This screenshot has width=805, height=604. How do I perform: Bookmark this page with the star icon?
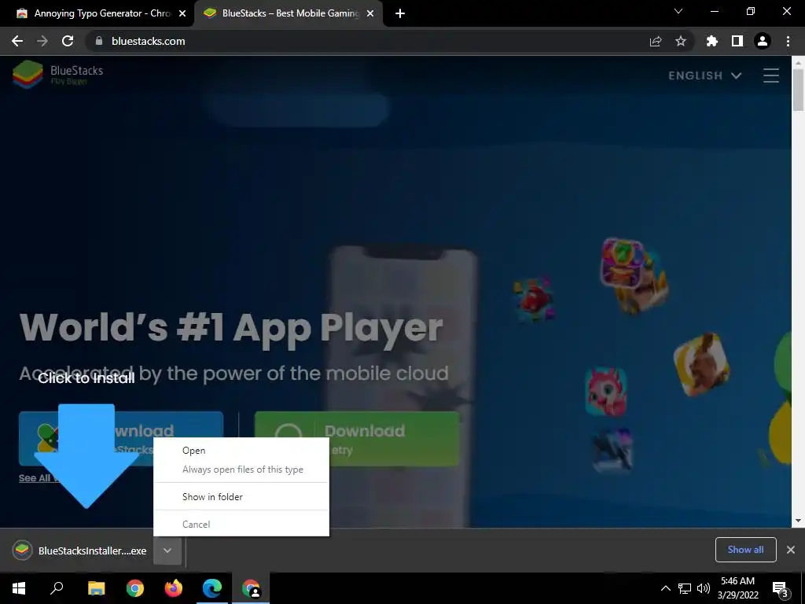click(681, 41)
